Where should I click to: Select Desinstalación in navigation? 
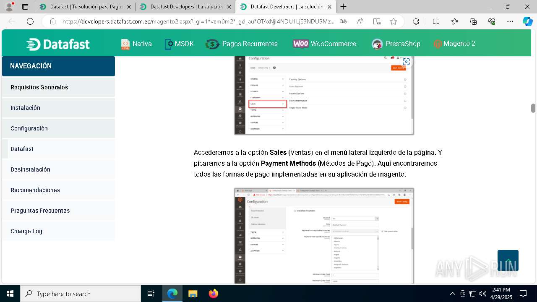(58, 169)
